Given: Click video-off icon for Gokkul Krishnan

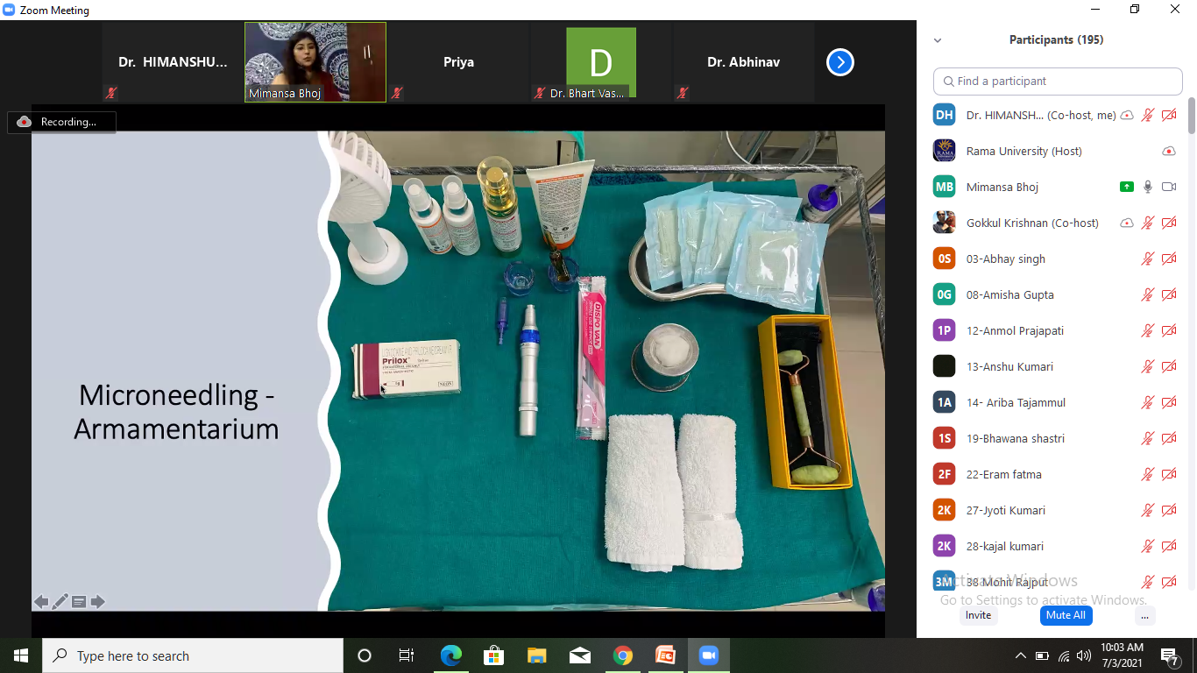Looking at the screenshot, I should click(x=1169, y=223).
